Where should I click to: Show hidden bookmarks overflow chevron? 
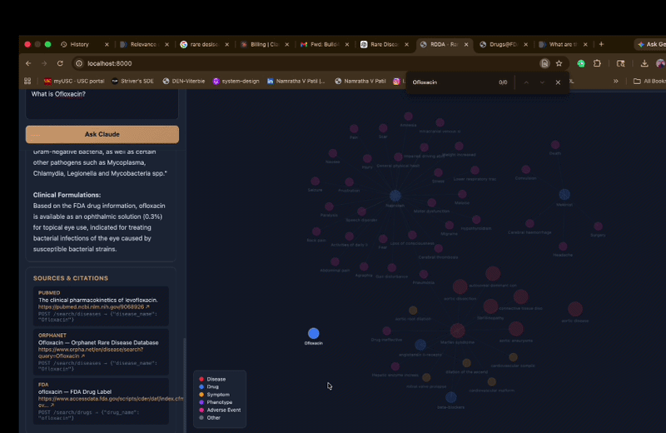tap(615, 81)
